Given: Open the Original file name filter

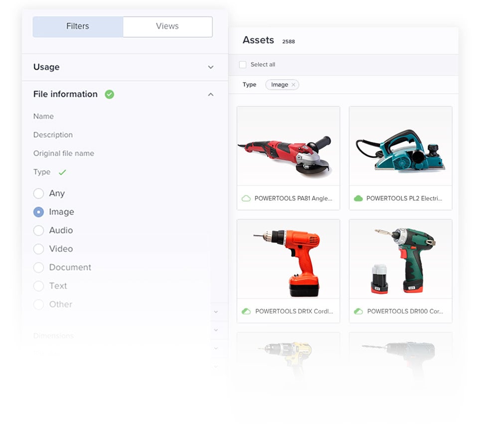Looking at the screenshot, I should pyautogui.click(x=64, y=153).
